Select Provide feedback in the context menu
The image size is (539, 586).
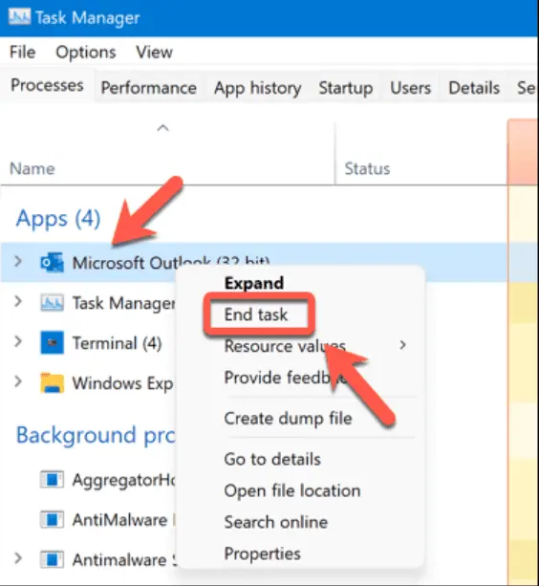[285, 378]
